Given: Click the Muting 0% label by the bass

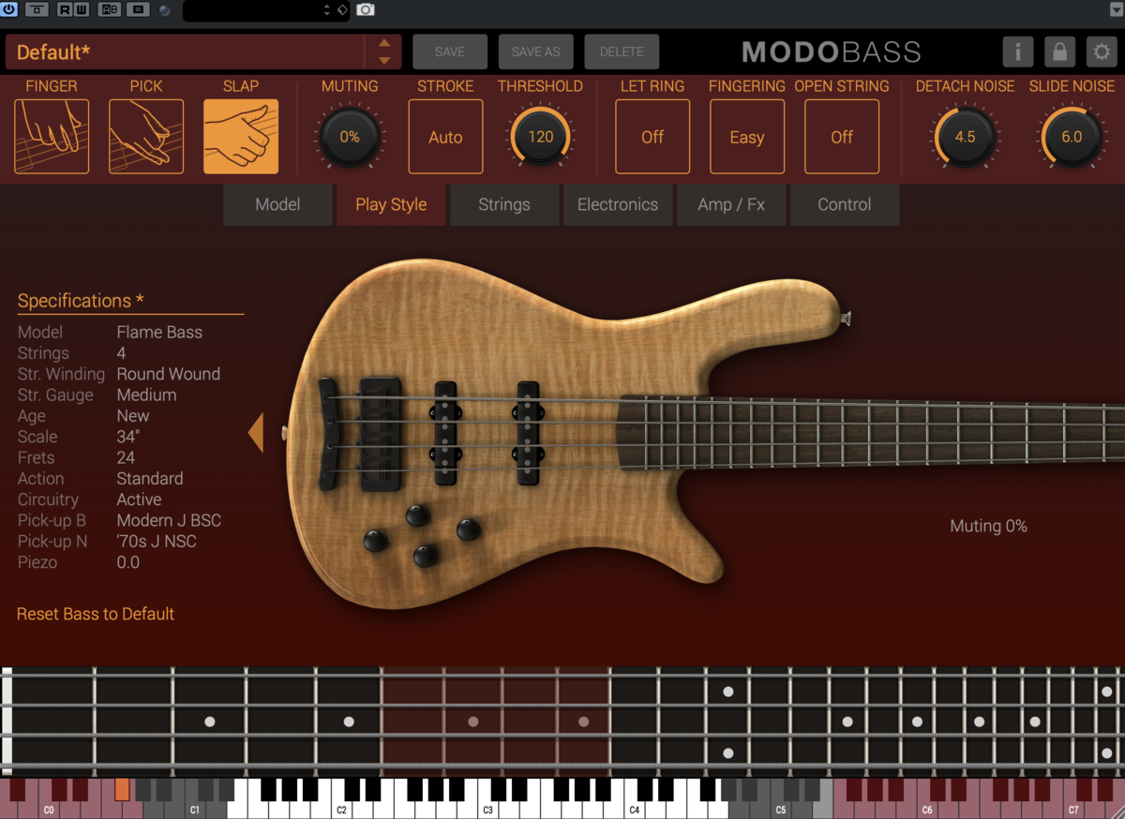Looking at the screenshot, I should (988, 527).
